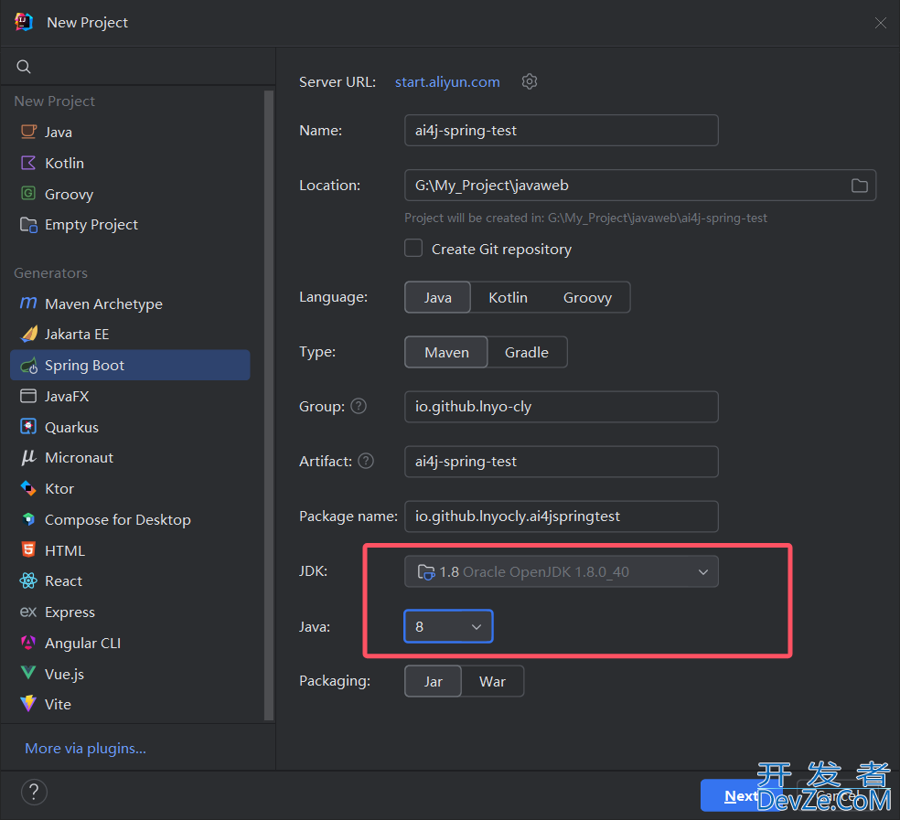Click the sidebar vertical scrollbar

tap(269, 405)
